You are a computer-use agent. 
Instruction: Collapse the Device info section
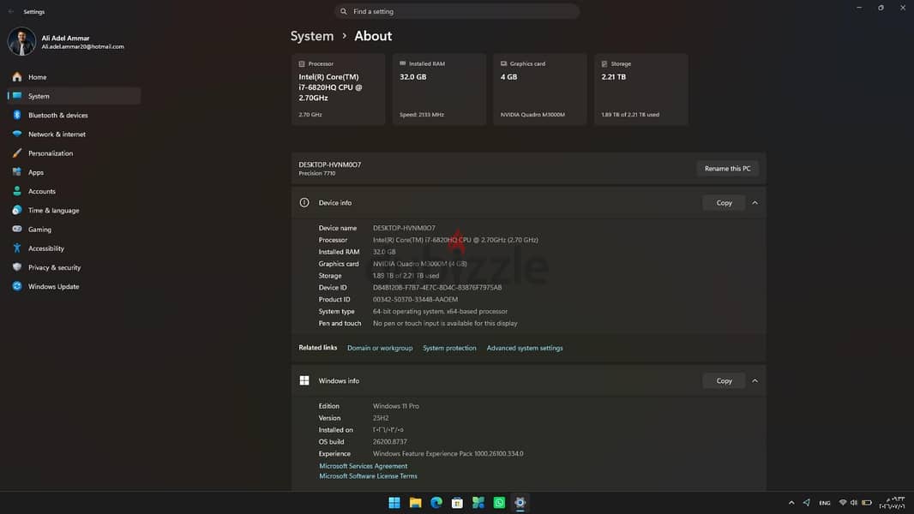tap(755, 202)
